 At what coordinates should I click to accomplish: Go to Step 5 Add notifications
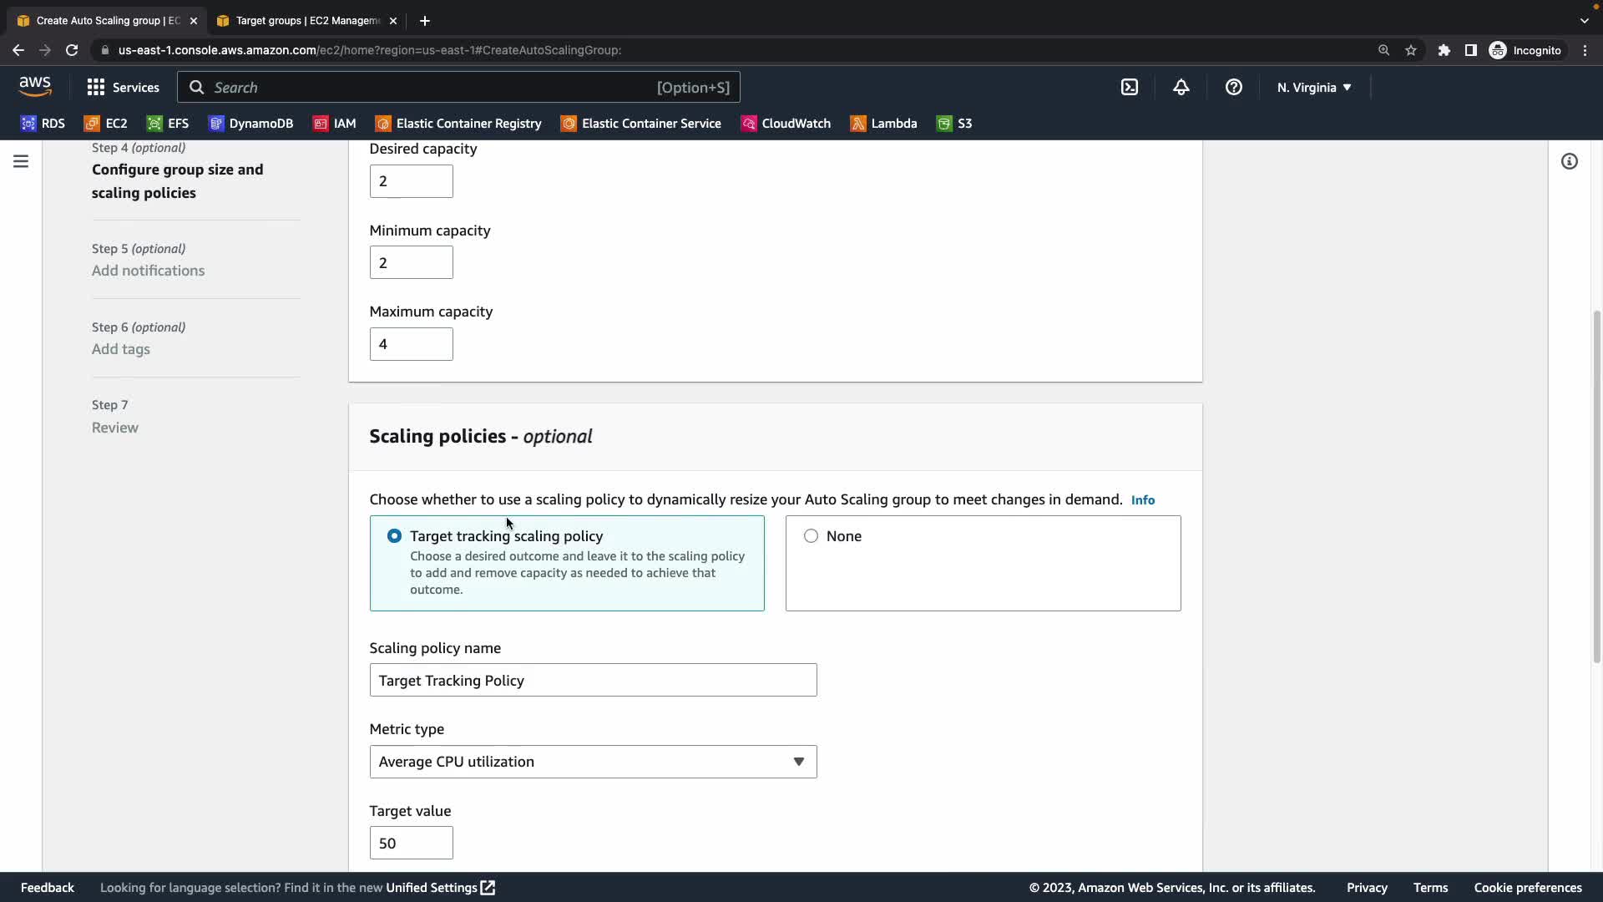148,271
